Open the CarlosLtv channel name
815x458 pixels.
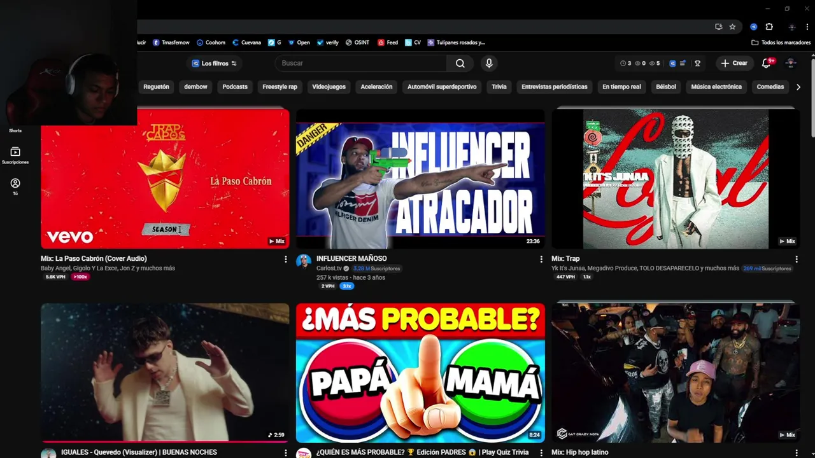pyautogui.click(x=329, y=268)
